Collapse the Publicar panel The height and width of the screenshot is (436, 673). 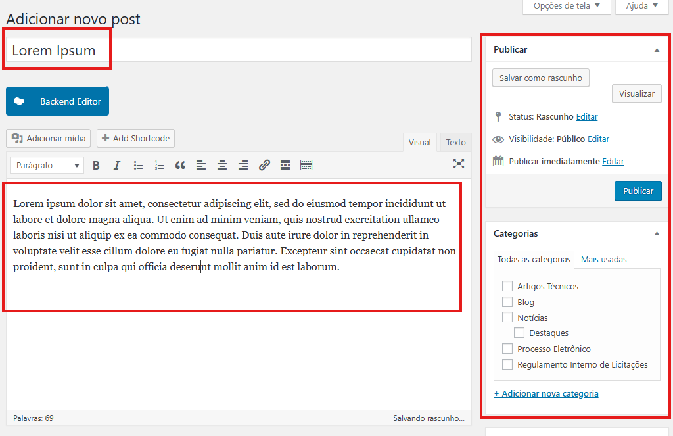(657, 50)
